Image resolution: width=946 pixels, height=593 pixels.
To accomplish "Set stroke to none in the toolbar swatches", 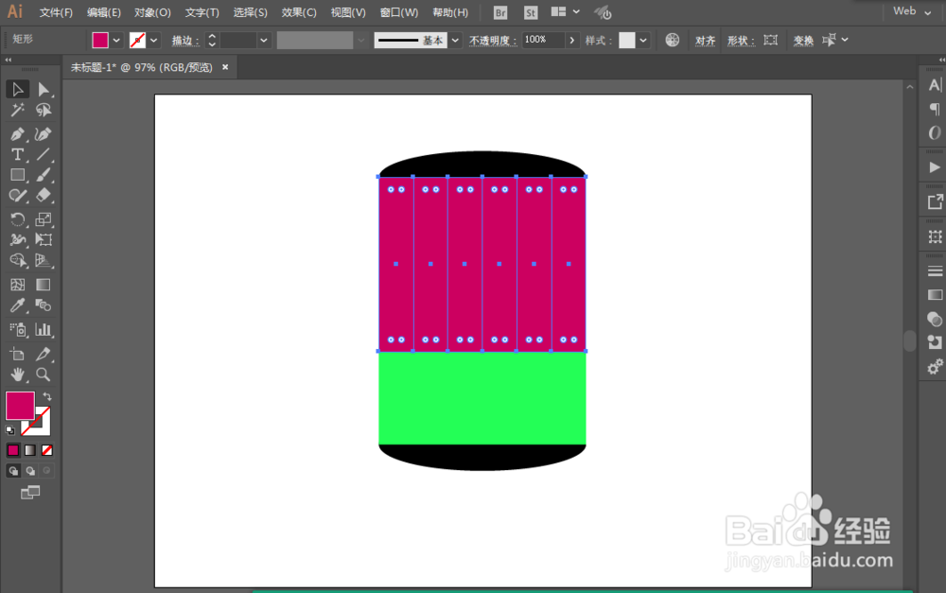I will [x=46, y=450].
